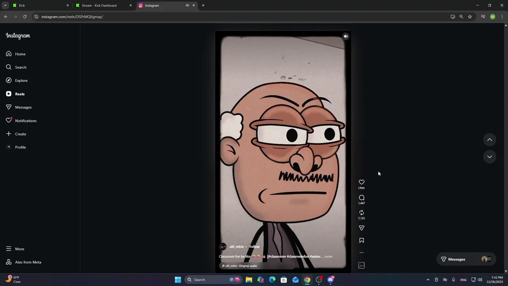Expand caption with more link
This screenshot has height=286, width=508.
[329, 257]
